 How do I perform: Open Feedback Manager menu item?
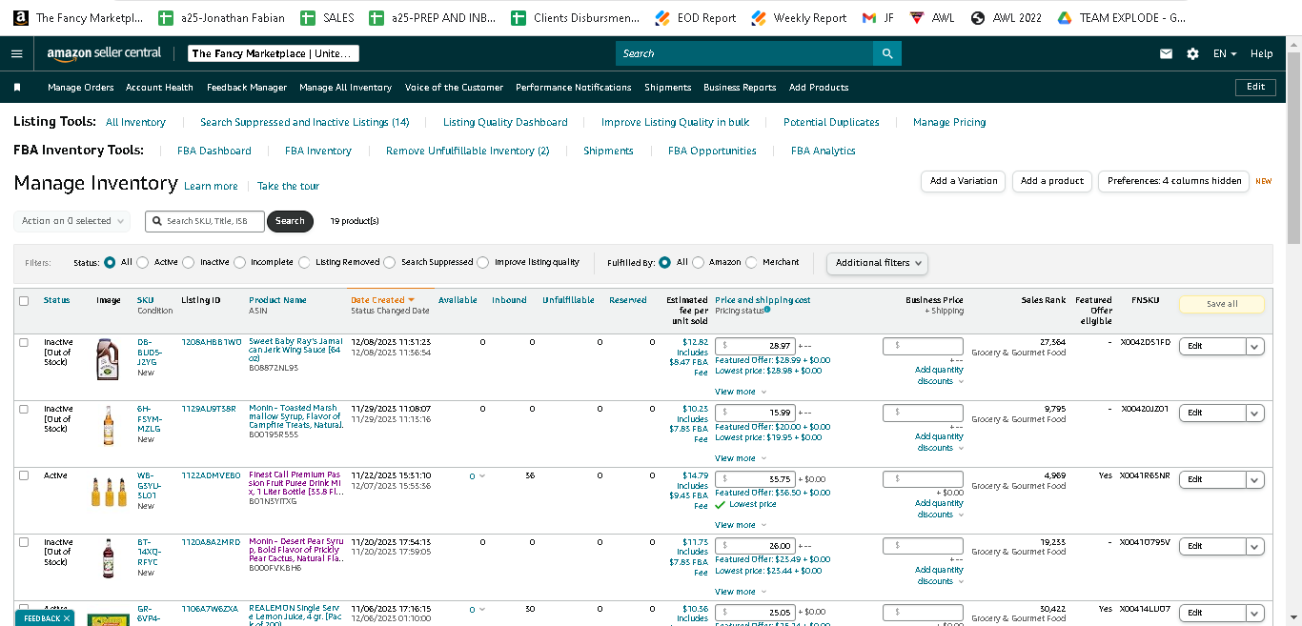click(247, 87)
